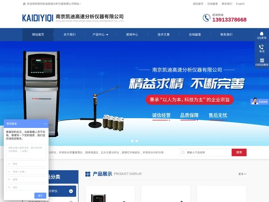This screenshot has height=202, width=269.
Task: Focus the 姓名 name field
Action: click(26, 164)
